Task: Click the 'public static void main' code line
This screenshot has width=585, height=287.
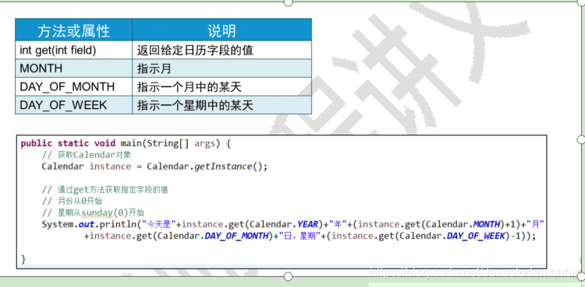Action: click(x=126, y=144)
